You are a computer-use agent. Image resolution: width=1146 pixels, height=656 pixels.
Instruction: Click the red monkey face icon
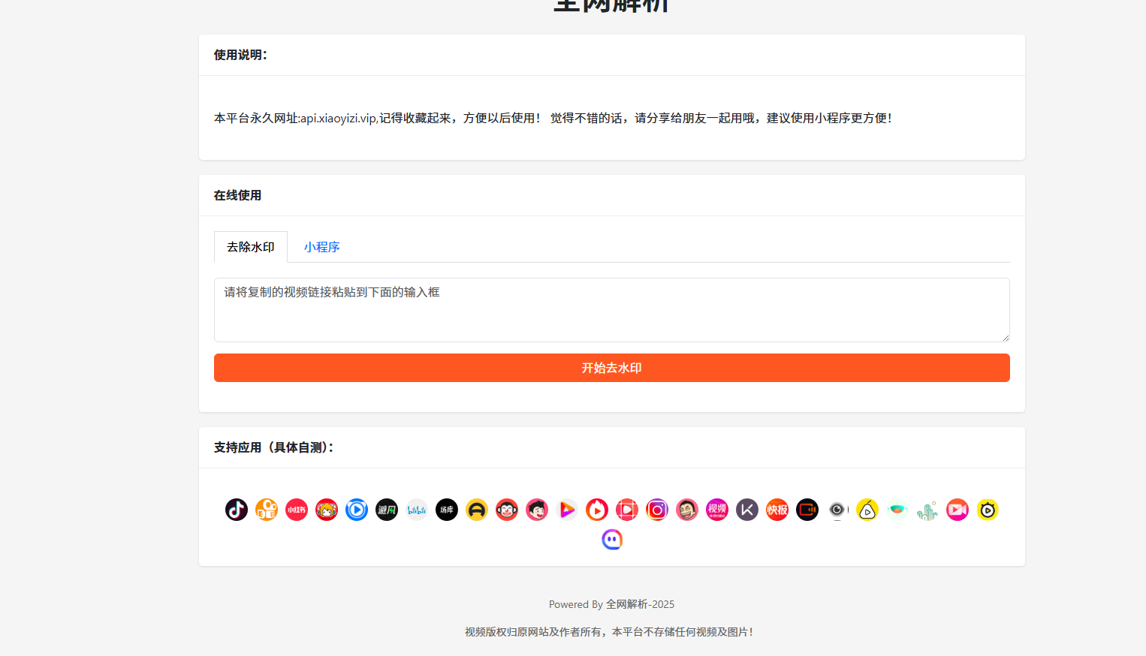(x=507, y=510)
